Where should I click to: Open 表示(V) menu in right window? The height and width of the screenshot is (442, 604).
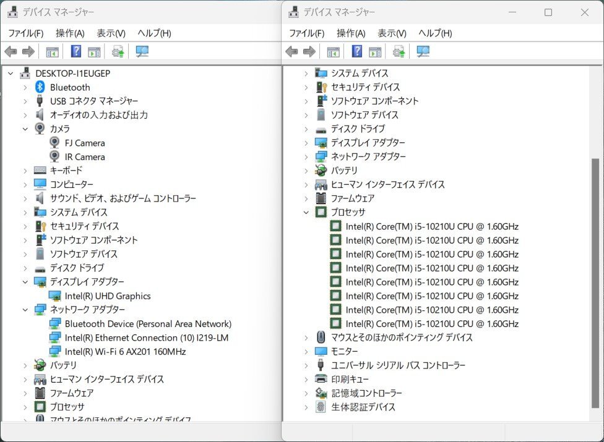(x=392, y=33)
